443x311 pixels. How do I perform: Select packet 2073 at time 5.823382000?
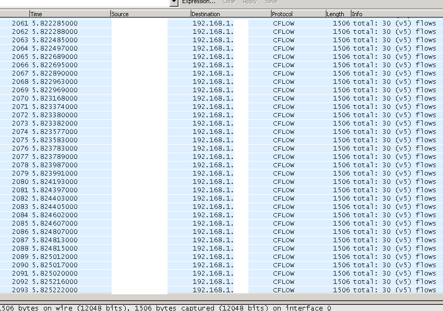point(221,123)
